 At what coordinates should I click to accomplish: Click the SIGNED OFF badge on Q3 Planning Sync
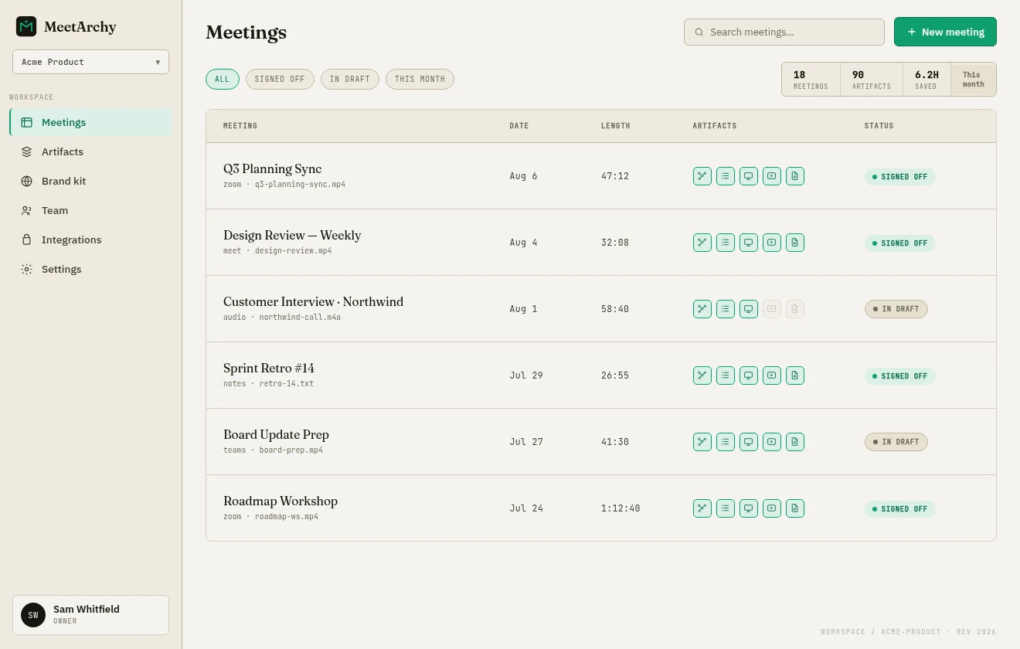899,177
